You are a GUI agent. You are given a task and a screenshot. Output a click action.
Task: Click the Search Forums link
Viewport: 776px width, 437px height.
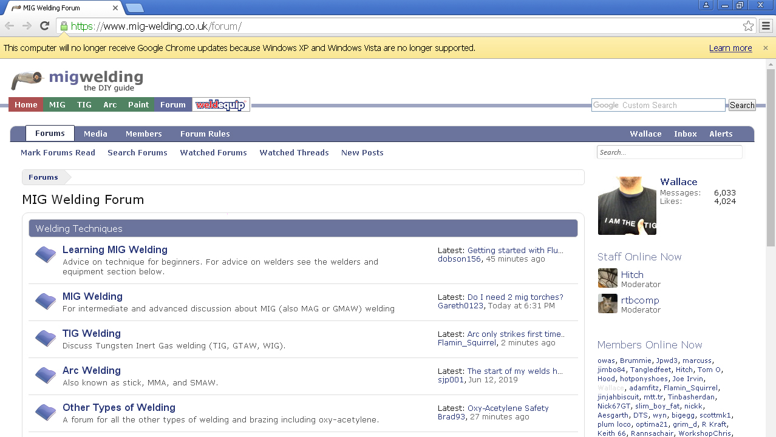[x=137, y=153]
